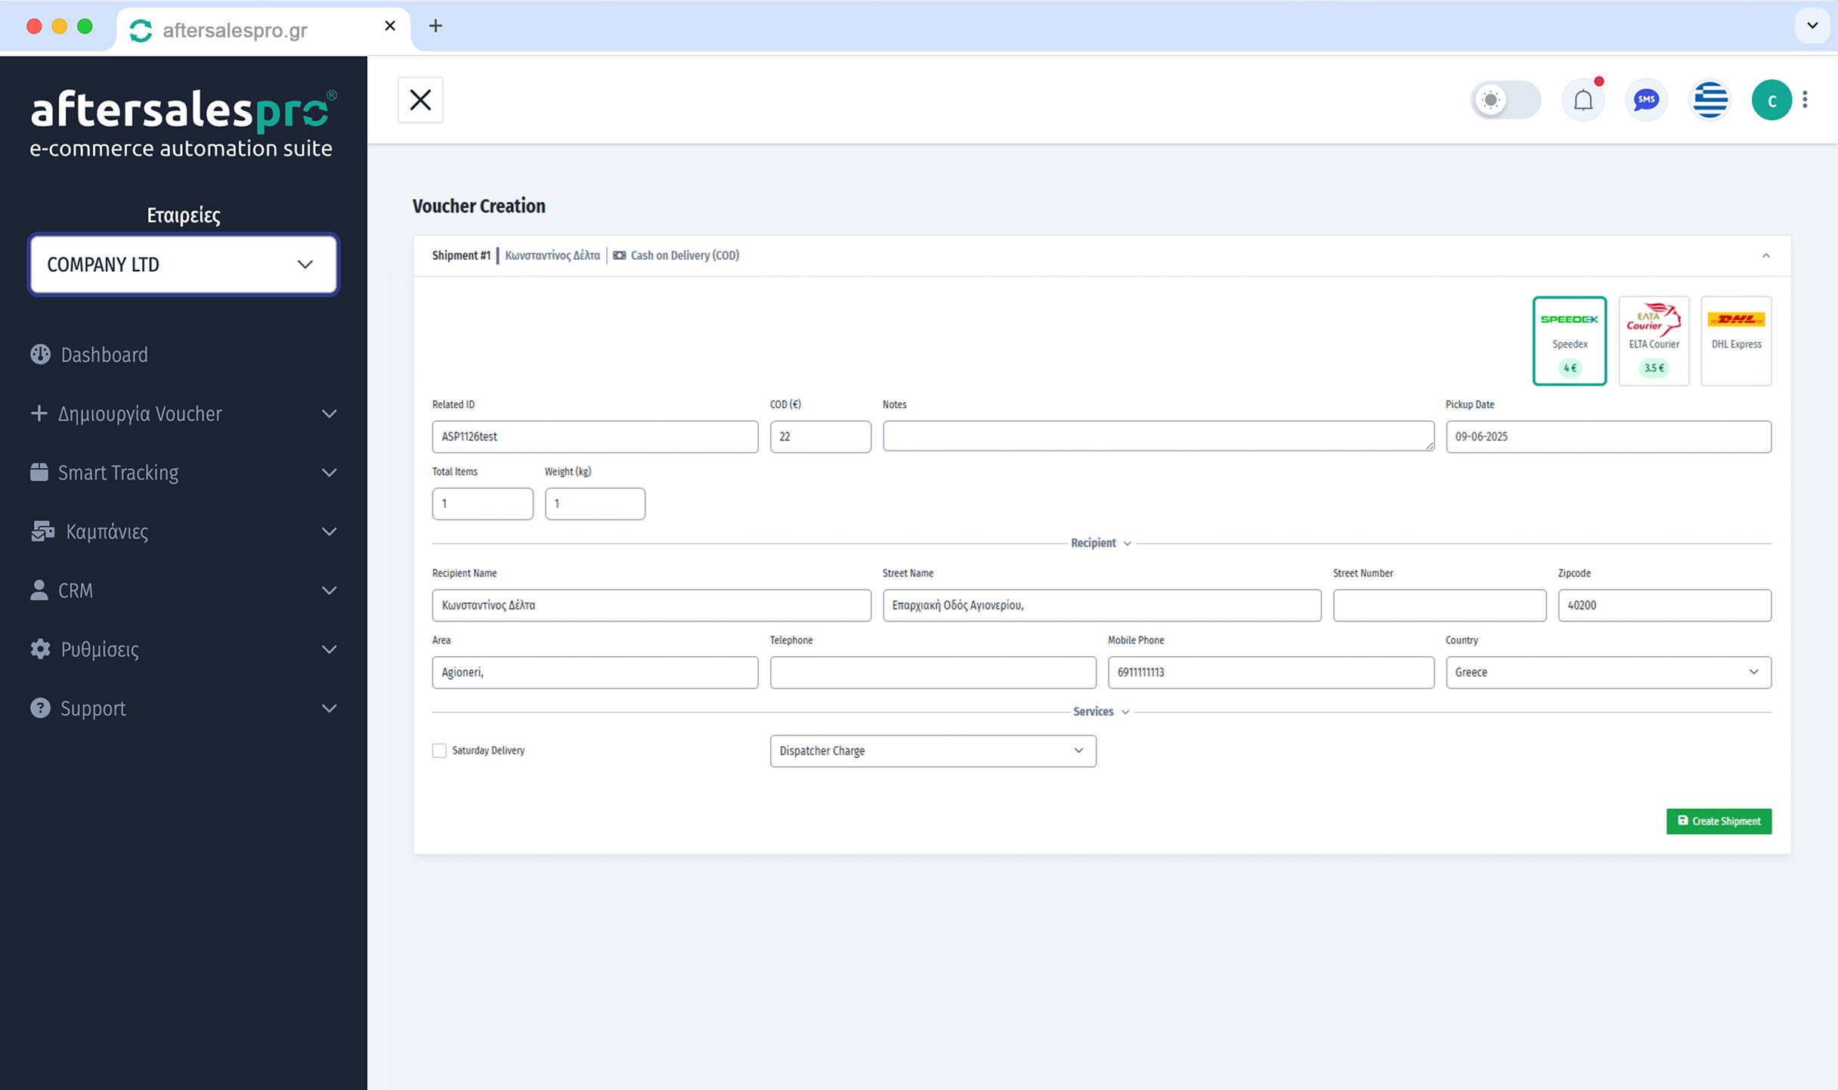Click the Greek flag language icon

[1710, 100]
